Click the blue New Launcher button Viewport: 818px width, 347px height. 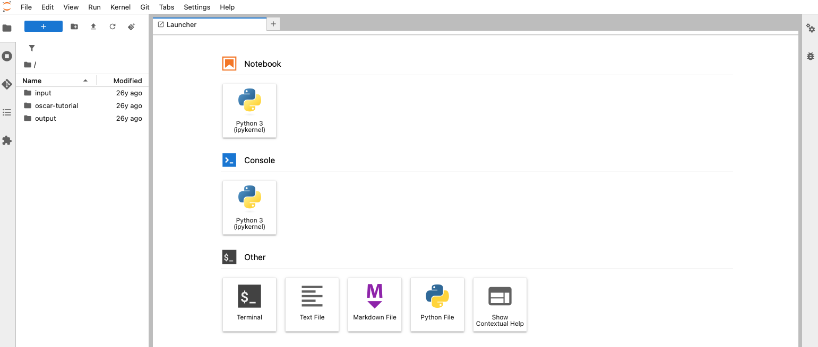pos(43,26)
